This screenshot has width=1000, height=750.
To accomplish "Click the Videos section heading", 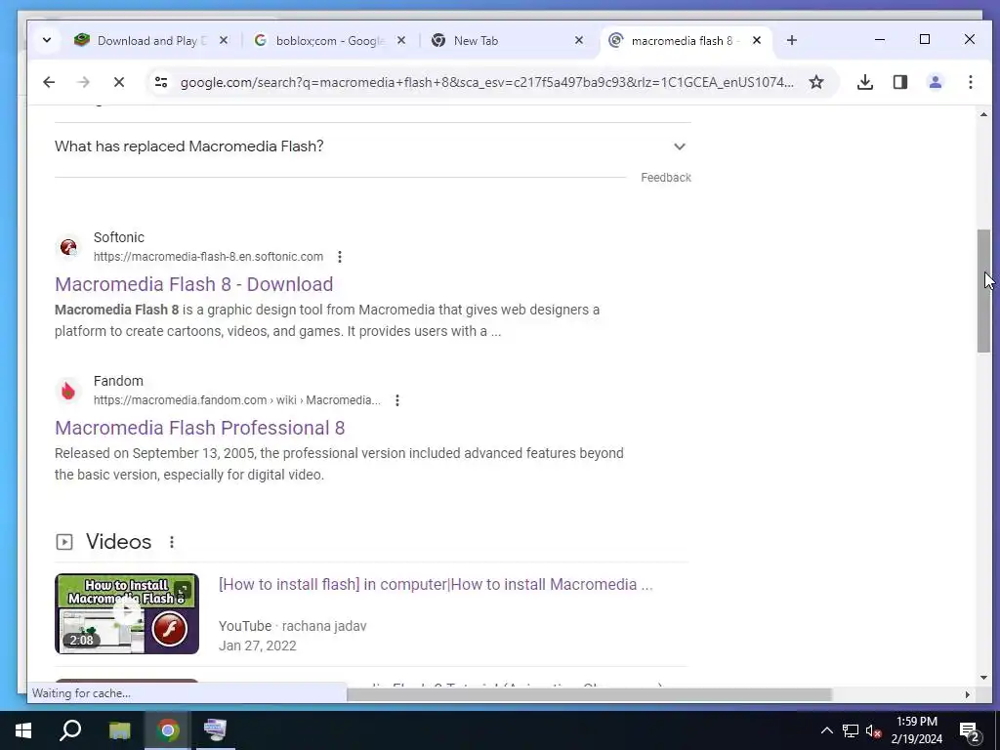I will [x=118, y=541].
